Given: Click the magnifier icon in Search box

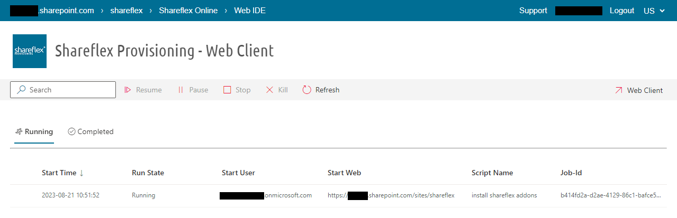Looking at the screenshot, I should pyautogui.click(x=21, y=90).
